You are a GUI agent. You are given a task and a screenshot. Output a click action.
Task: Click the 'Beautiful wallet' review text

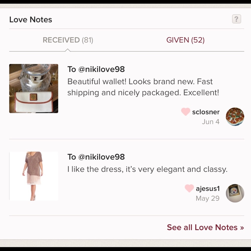pos(143,87)
